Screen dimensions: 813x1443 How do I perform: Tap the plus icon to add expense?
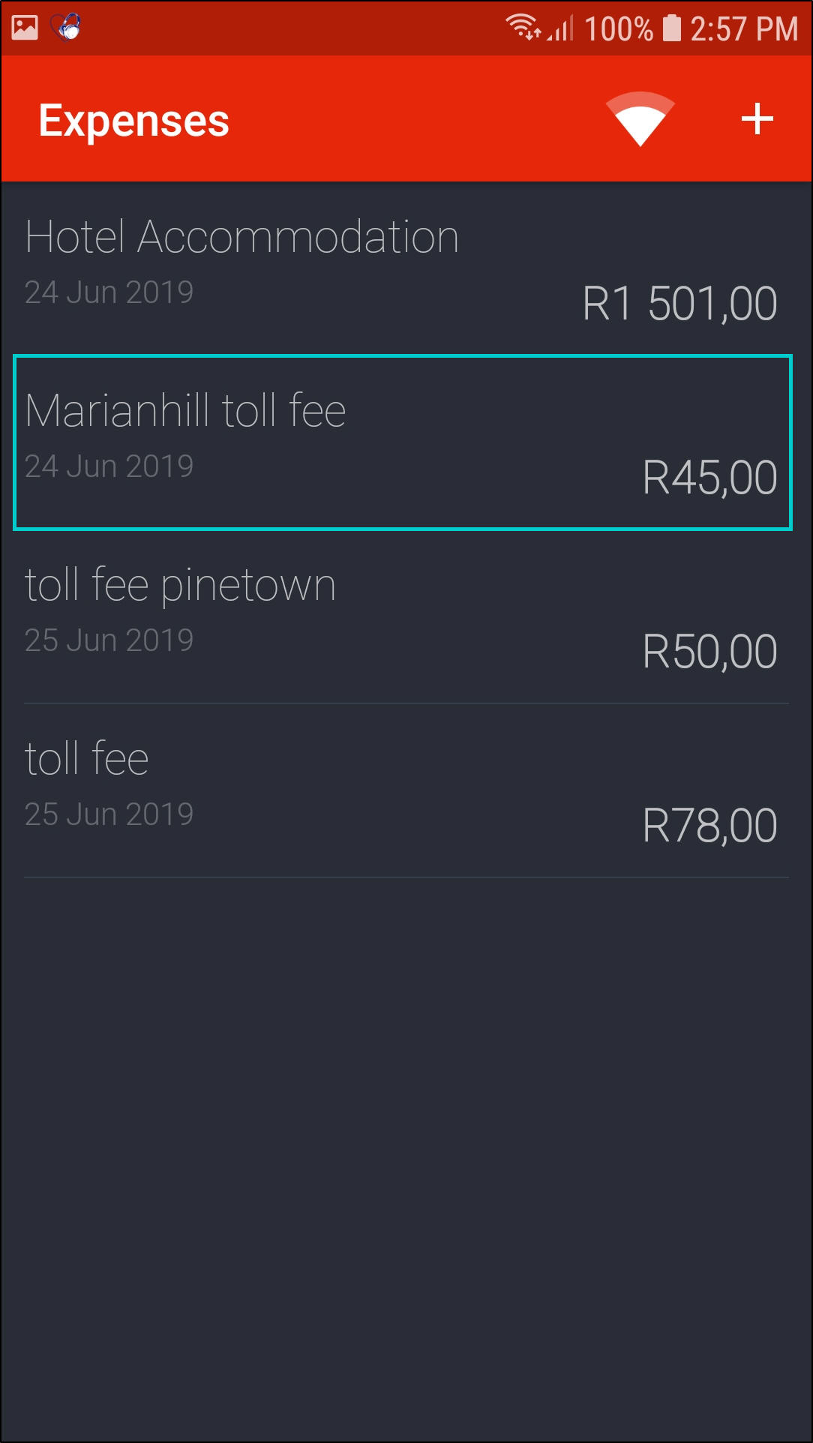tap(757, 119)
